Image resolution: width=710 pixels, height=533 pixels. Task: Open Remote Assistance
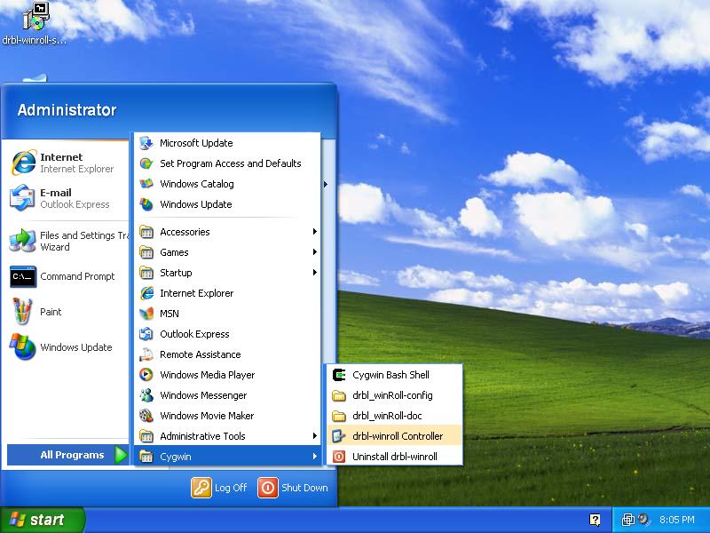[200, 354]
